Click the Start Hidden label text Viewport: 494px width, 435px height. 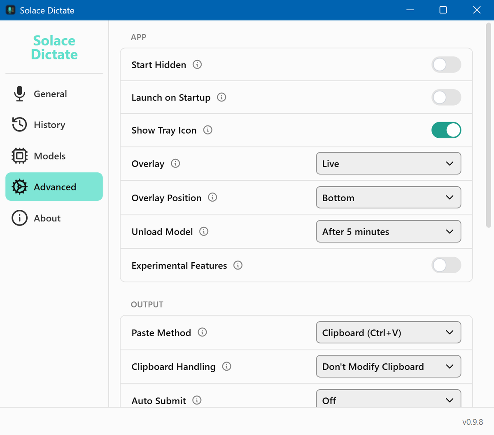[159, 65]
